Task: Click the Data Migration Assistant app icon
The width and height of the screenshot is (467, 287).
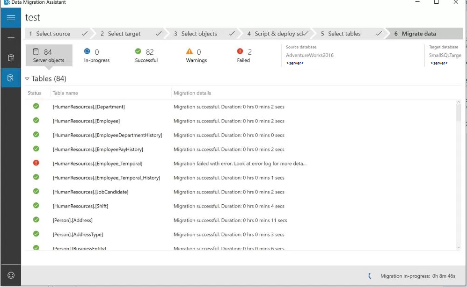Action: [x=7, y=2]
